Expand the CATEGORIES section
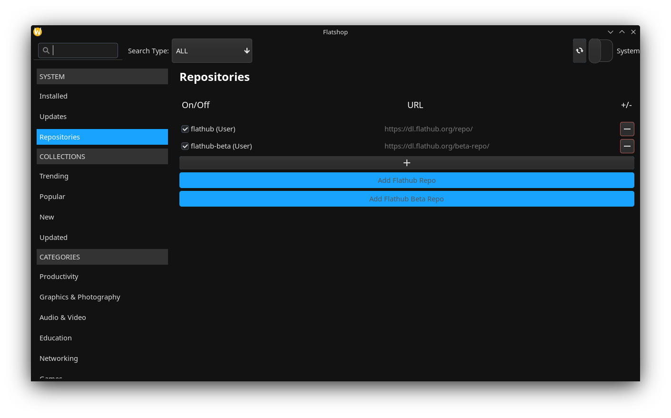This screenshot has height=418, width=671. pos(102,257)
